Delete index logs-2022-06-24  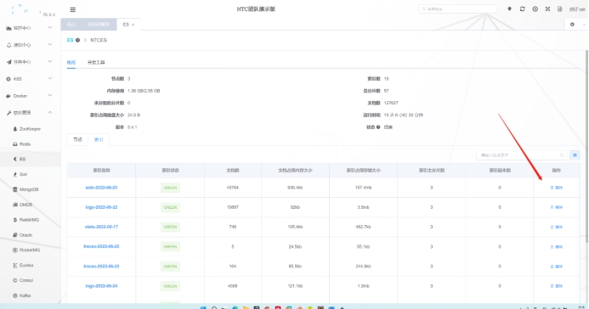click(557, 286)
